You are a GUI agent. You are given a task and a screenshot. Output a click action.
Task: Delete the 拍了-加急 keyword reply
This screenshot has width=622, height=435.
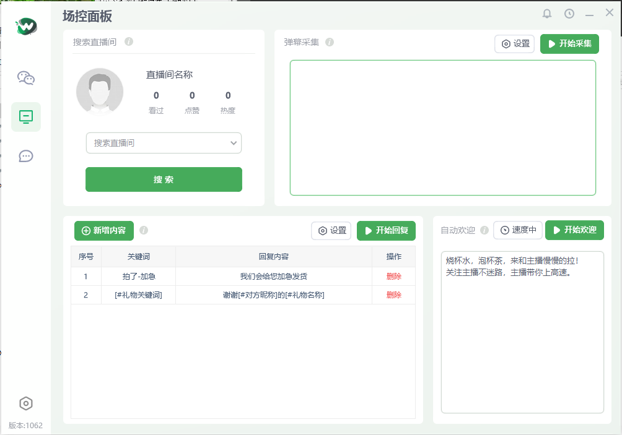pyautogui.click(x=394, y=277)
